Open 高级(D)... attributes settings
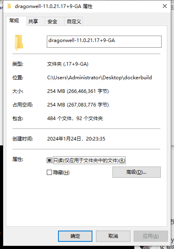Image resolution: width=174 pixels, height=249 pixels. 136,172
